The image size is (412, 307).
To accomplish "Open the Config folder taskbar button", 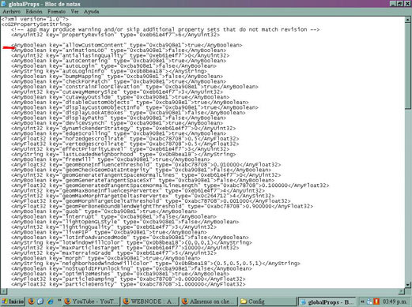I will pyautogui.click(x=266, y=301).
